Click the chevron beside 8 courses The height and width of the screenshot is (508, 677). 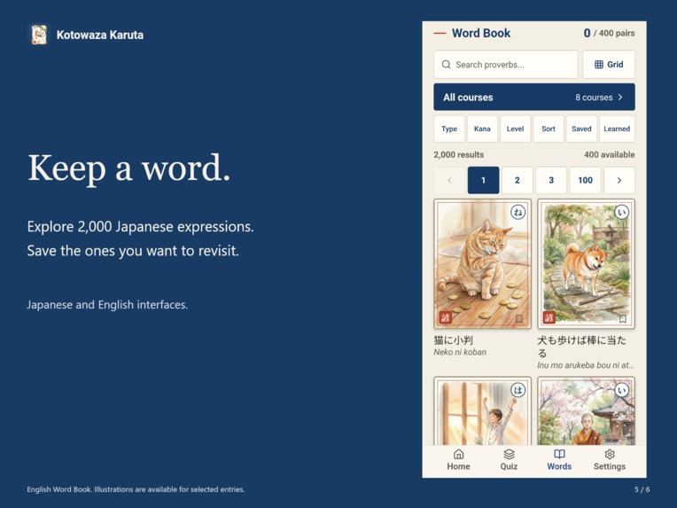coord(620,98)
